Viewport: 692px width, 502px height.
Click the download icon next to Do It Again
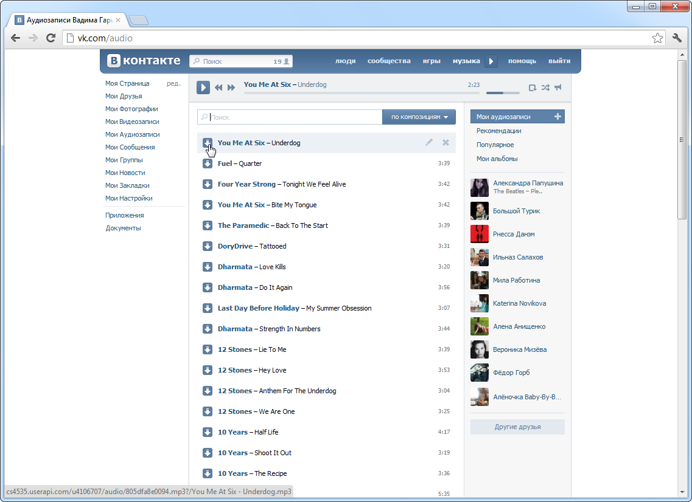point(208,287)
